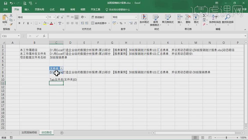The height and width of the screenshot is (140, 248).
Task: Toggle Italic formatting
Action: (x=24, y=23)
